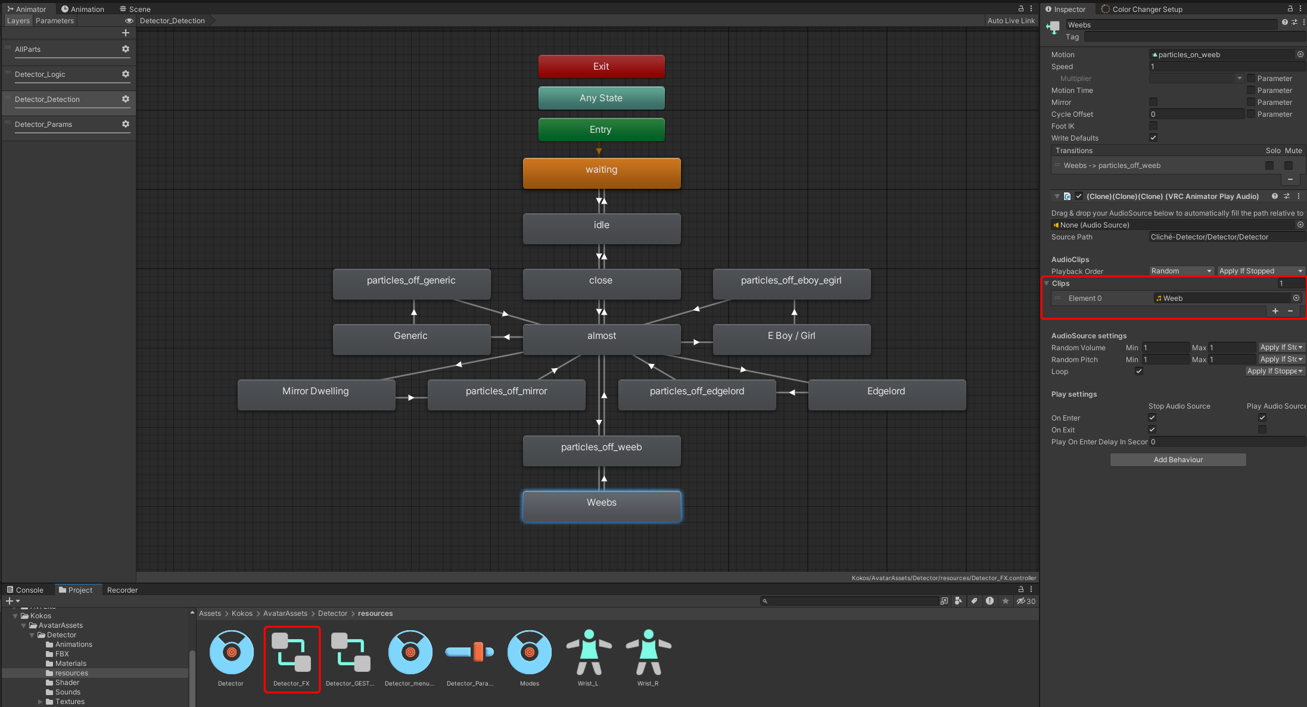Screen dimensions: 1307x707
Task: Toggle the Loop checkbox
Action: [x=1139, y=371]
